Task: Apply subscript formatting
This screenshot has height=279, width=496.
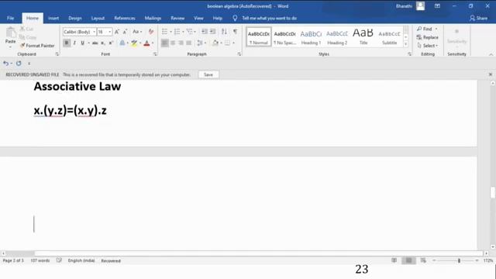Action: (x=103, y=43)
